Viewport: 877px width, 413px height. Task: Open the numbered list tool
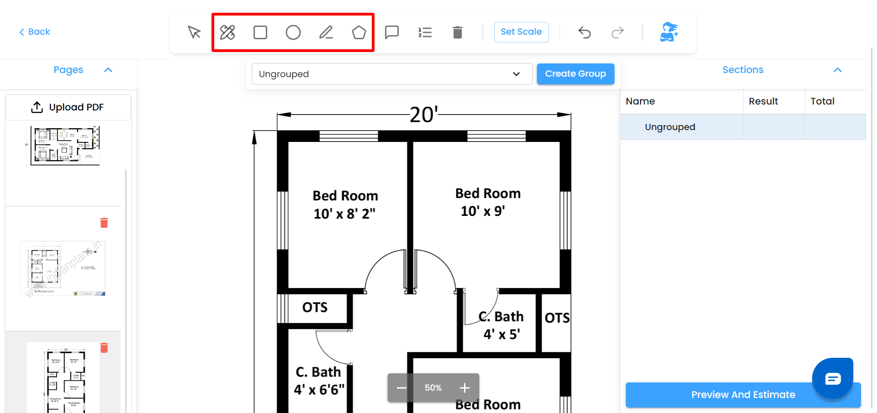pyautogui.click(x=425, y=32)
